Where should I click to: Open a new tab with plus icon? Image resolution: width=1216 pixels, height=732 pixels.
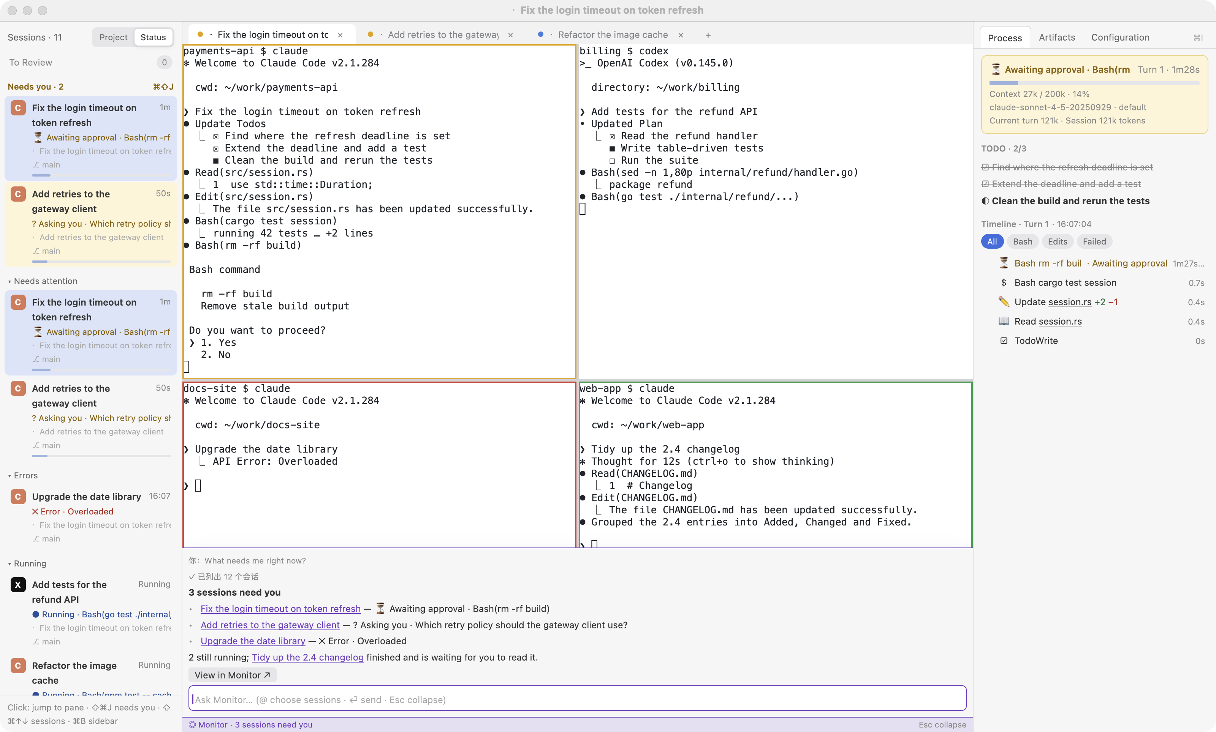[708, 35]
